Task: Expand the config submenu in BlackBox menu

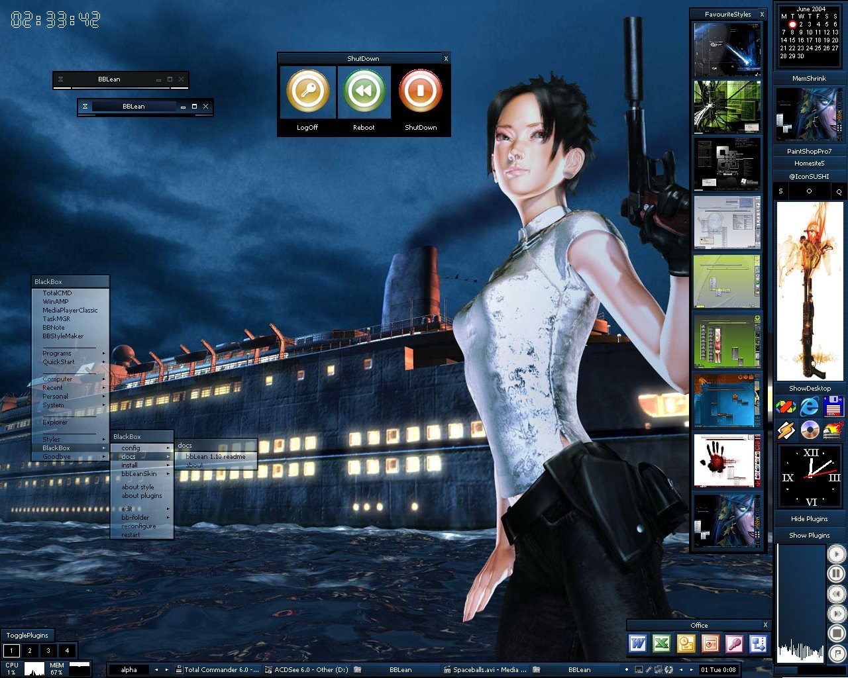Action: tap(142, 448)
